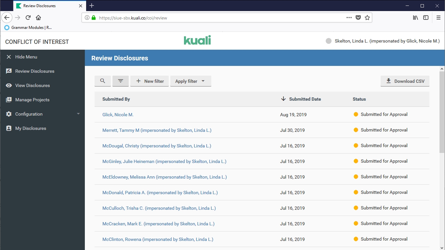Open My Disclosures from sidebar
445x250 pixels.
point(31,128)
